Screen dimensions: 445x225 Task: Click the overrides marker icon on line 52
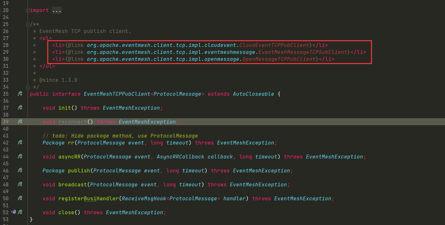pos(13,212)
